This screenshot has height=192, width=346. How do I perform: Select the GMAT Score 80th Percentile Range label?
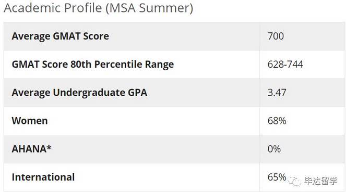click(x=93, y=64)
